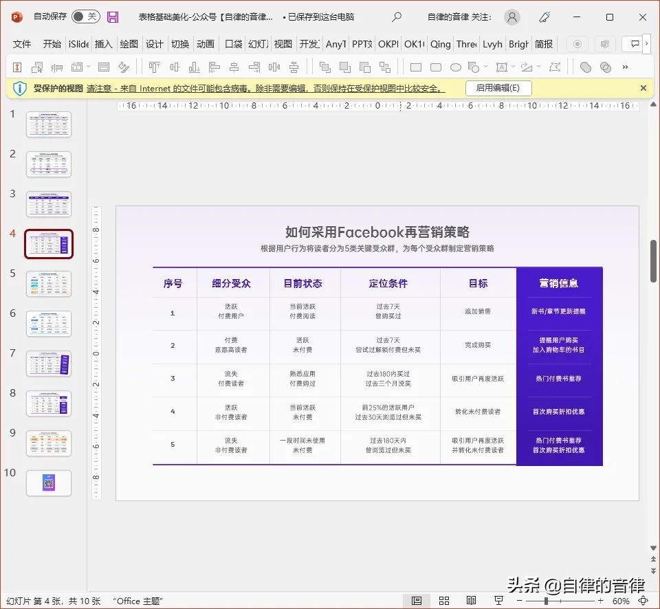Select slide 7 thumbnail in the panel
Viewport: 660px width, 609px height.
click(x=48, y=364)
